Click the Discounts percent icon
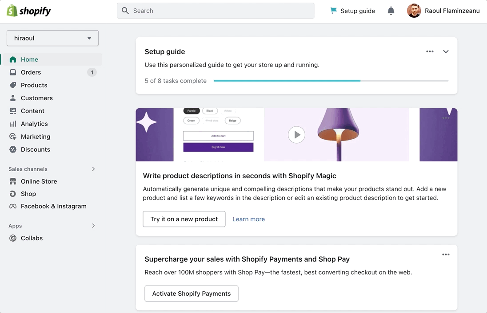 click(x=13, y=149)
